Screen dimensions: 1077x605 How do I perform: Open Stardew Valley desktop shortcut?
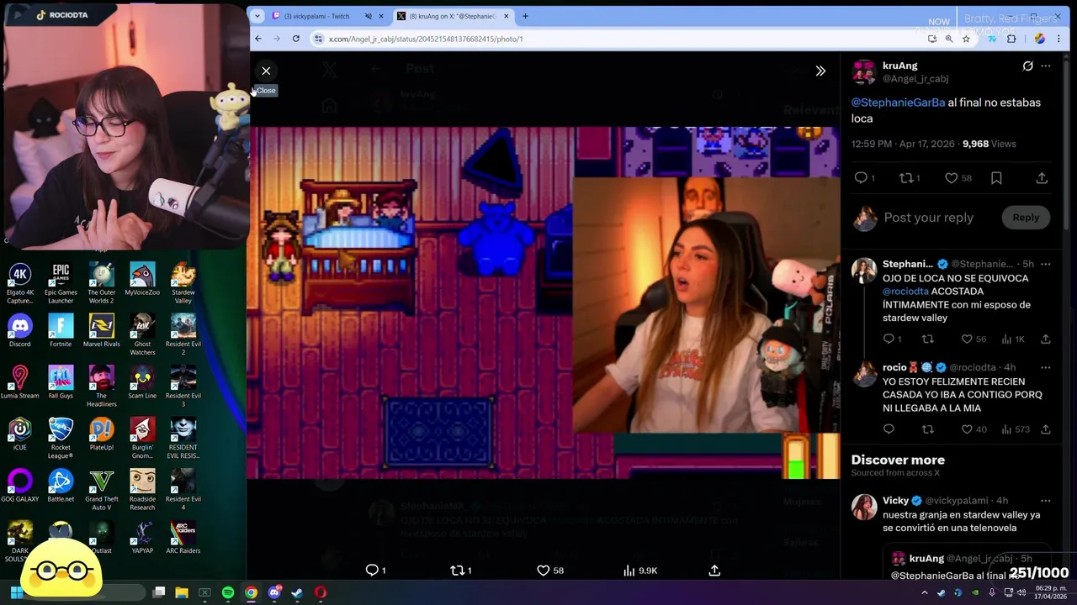[x=183, y=282]
